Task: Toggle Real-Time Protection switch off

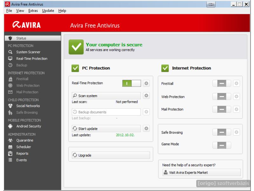Action: point(131,83)
